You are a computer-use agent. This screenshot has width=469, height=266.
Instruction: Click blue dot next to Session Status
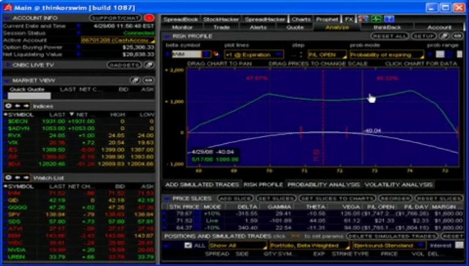click(78, 33)
